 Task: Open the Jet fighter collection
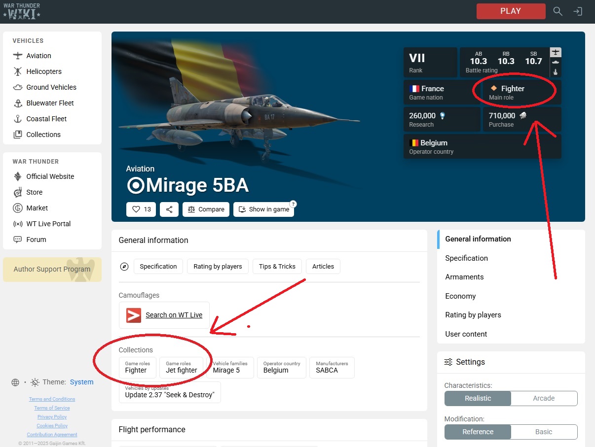181,368
